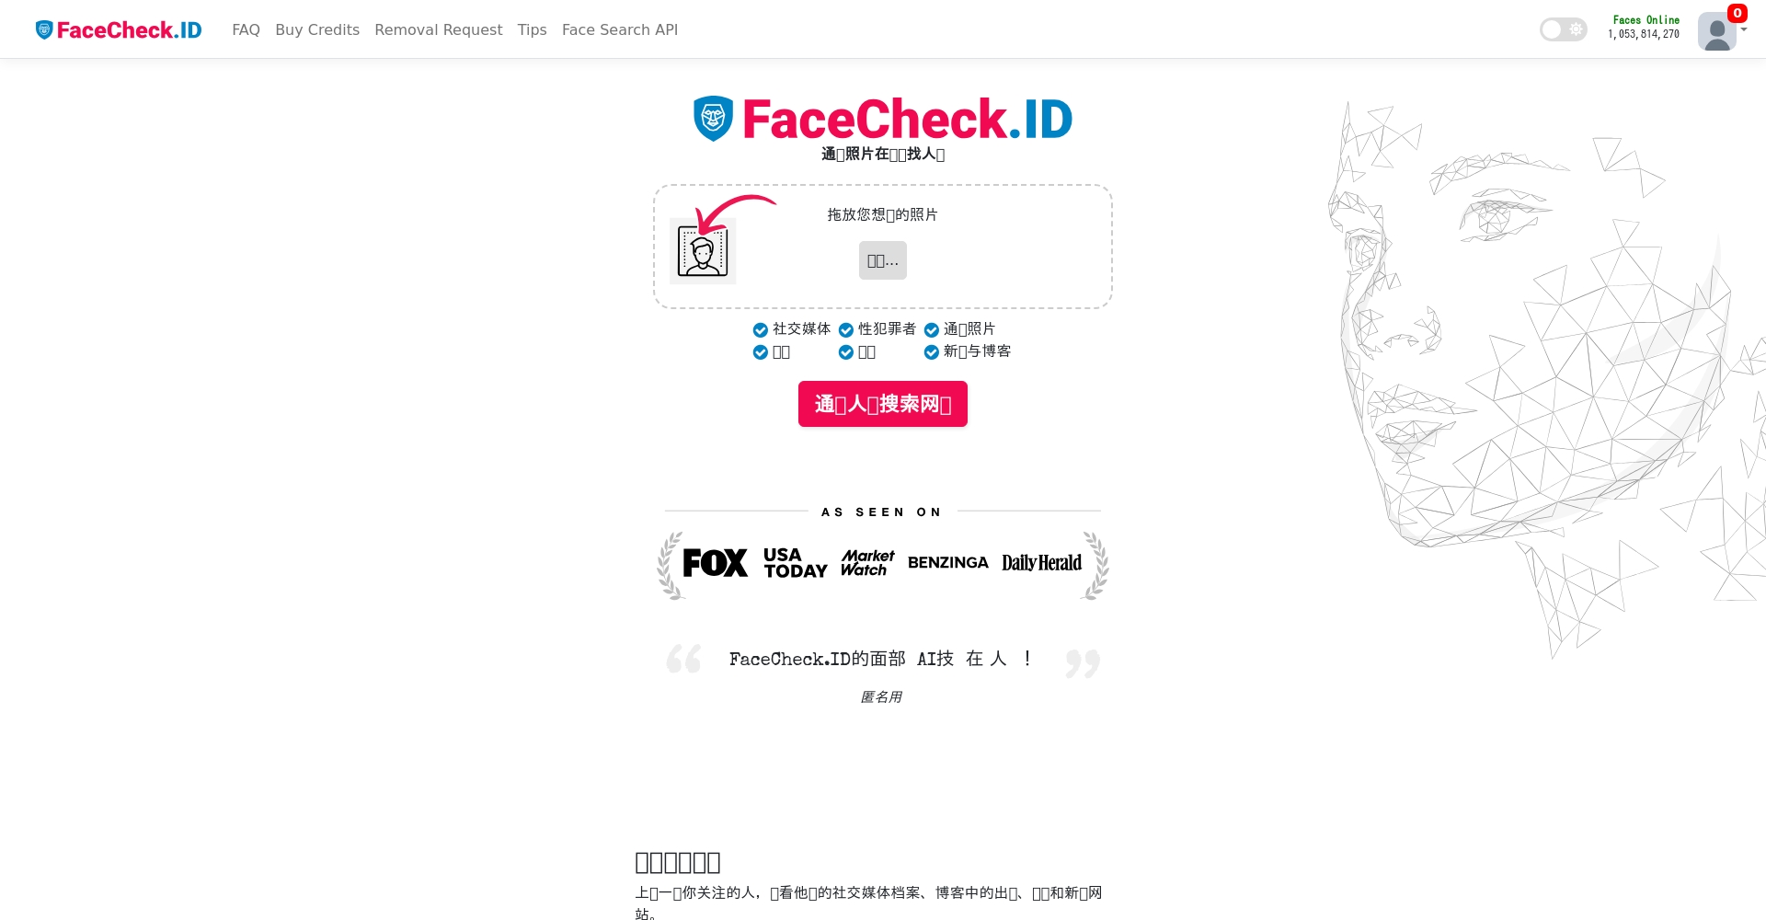Click the portrait photo upload icon
The height and width of the screenshot is (920, 1766).
point(703,251)
